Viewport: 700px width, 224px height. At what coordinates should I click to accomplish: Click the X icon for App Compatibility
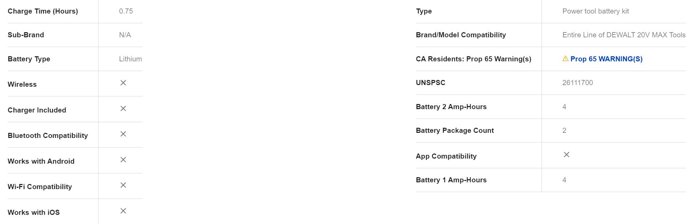567,155
